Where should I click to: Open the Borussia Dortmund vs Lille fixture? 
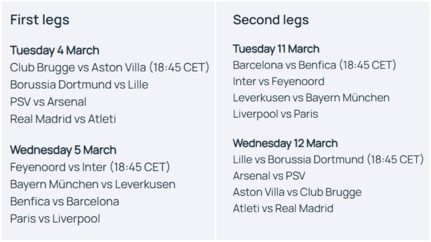pyautogui.click(x=79, y=84)
